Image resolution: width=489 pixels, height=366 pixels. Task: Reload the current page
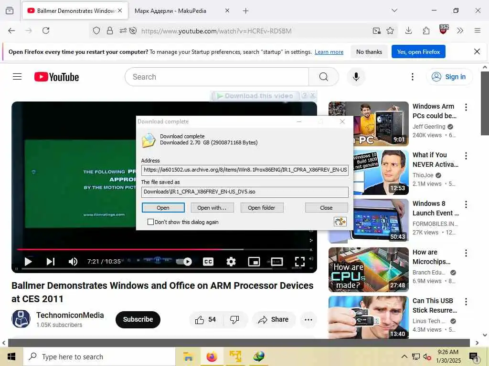pyautogui.click(x=46, y=30)
